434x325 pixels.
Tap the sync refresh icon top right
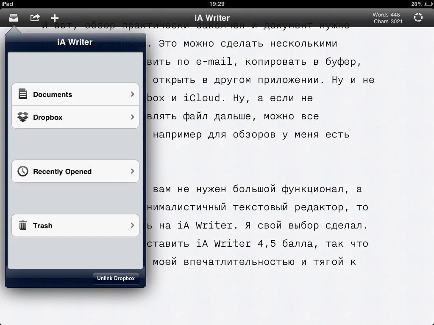(x=418, y=17)
